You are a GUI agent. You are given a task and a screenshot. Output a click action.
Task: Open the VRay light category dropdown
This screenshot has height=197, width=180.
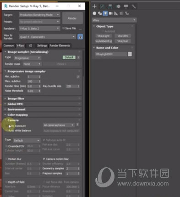coord(114,20)
